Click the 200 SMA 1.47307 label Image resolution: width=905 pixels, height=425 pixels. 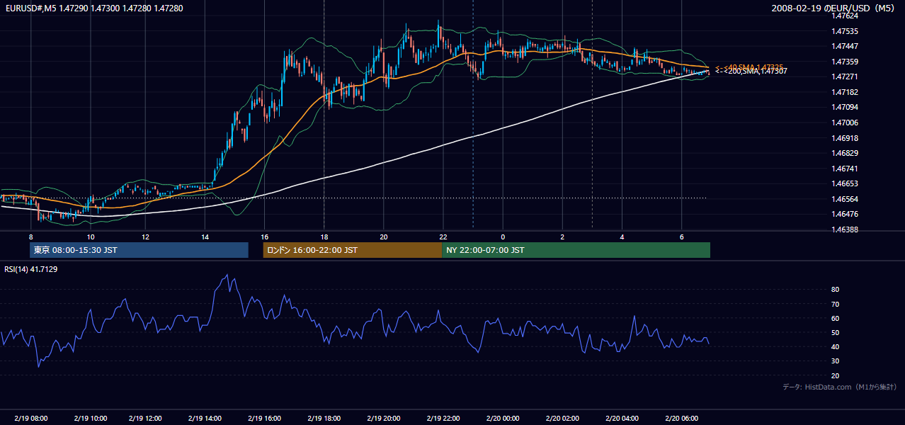point(750,71)
